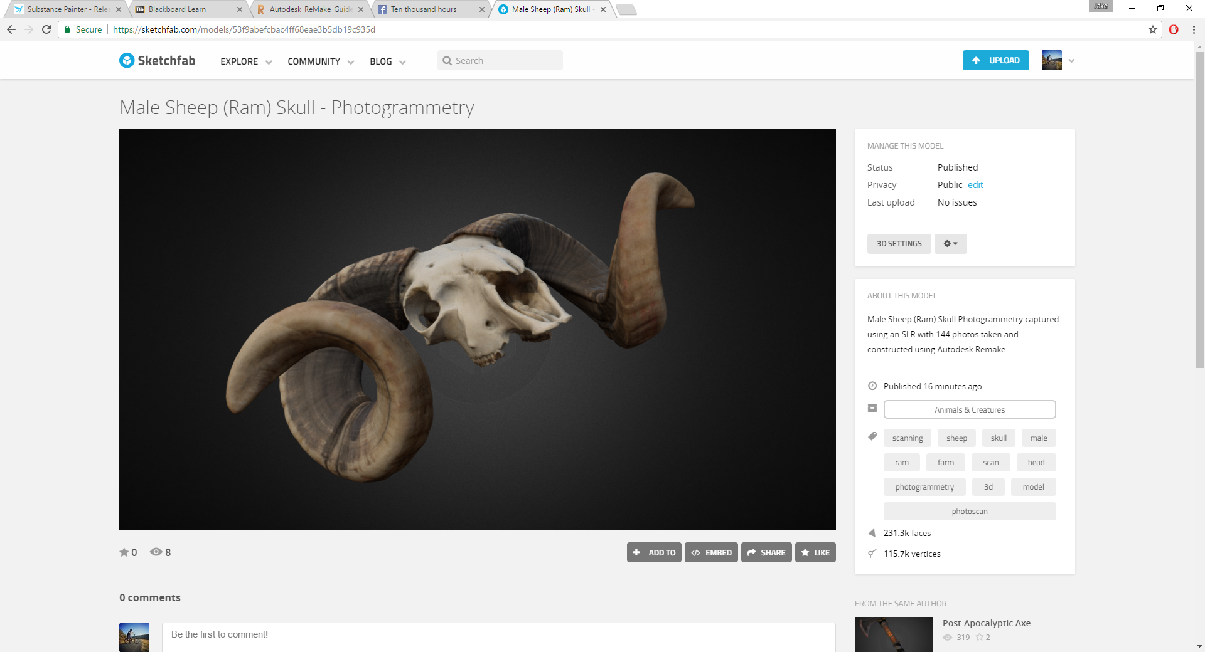
Task: Switch to the Autodesk_ReMake_Guide tab
Action: [308, 9]
